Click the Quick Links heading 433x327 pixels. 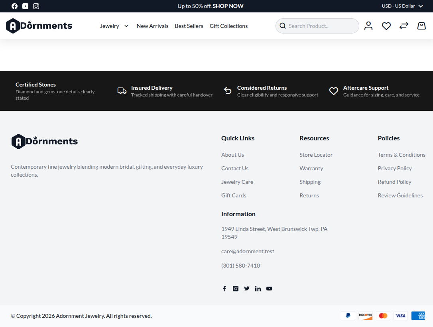(x=238, y=138)
